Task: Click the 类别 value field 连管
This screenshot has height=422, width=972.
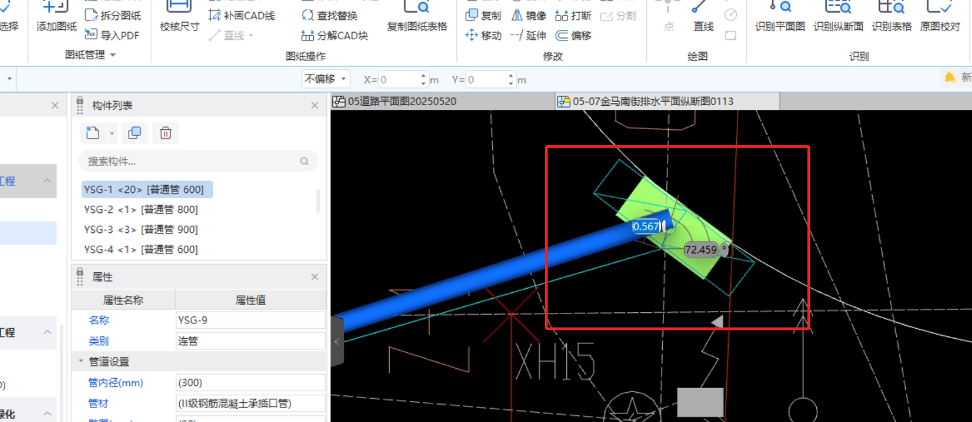Action: pyautogui.click(x=250, y=341)
